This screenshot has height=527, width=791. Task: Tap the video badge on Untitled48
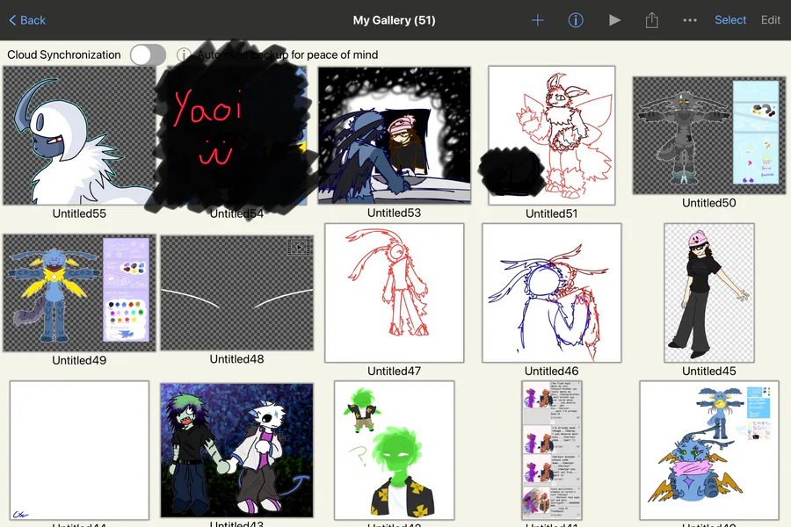point(299,247)
